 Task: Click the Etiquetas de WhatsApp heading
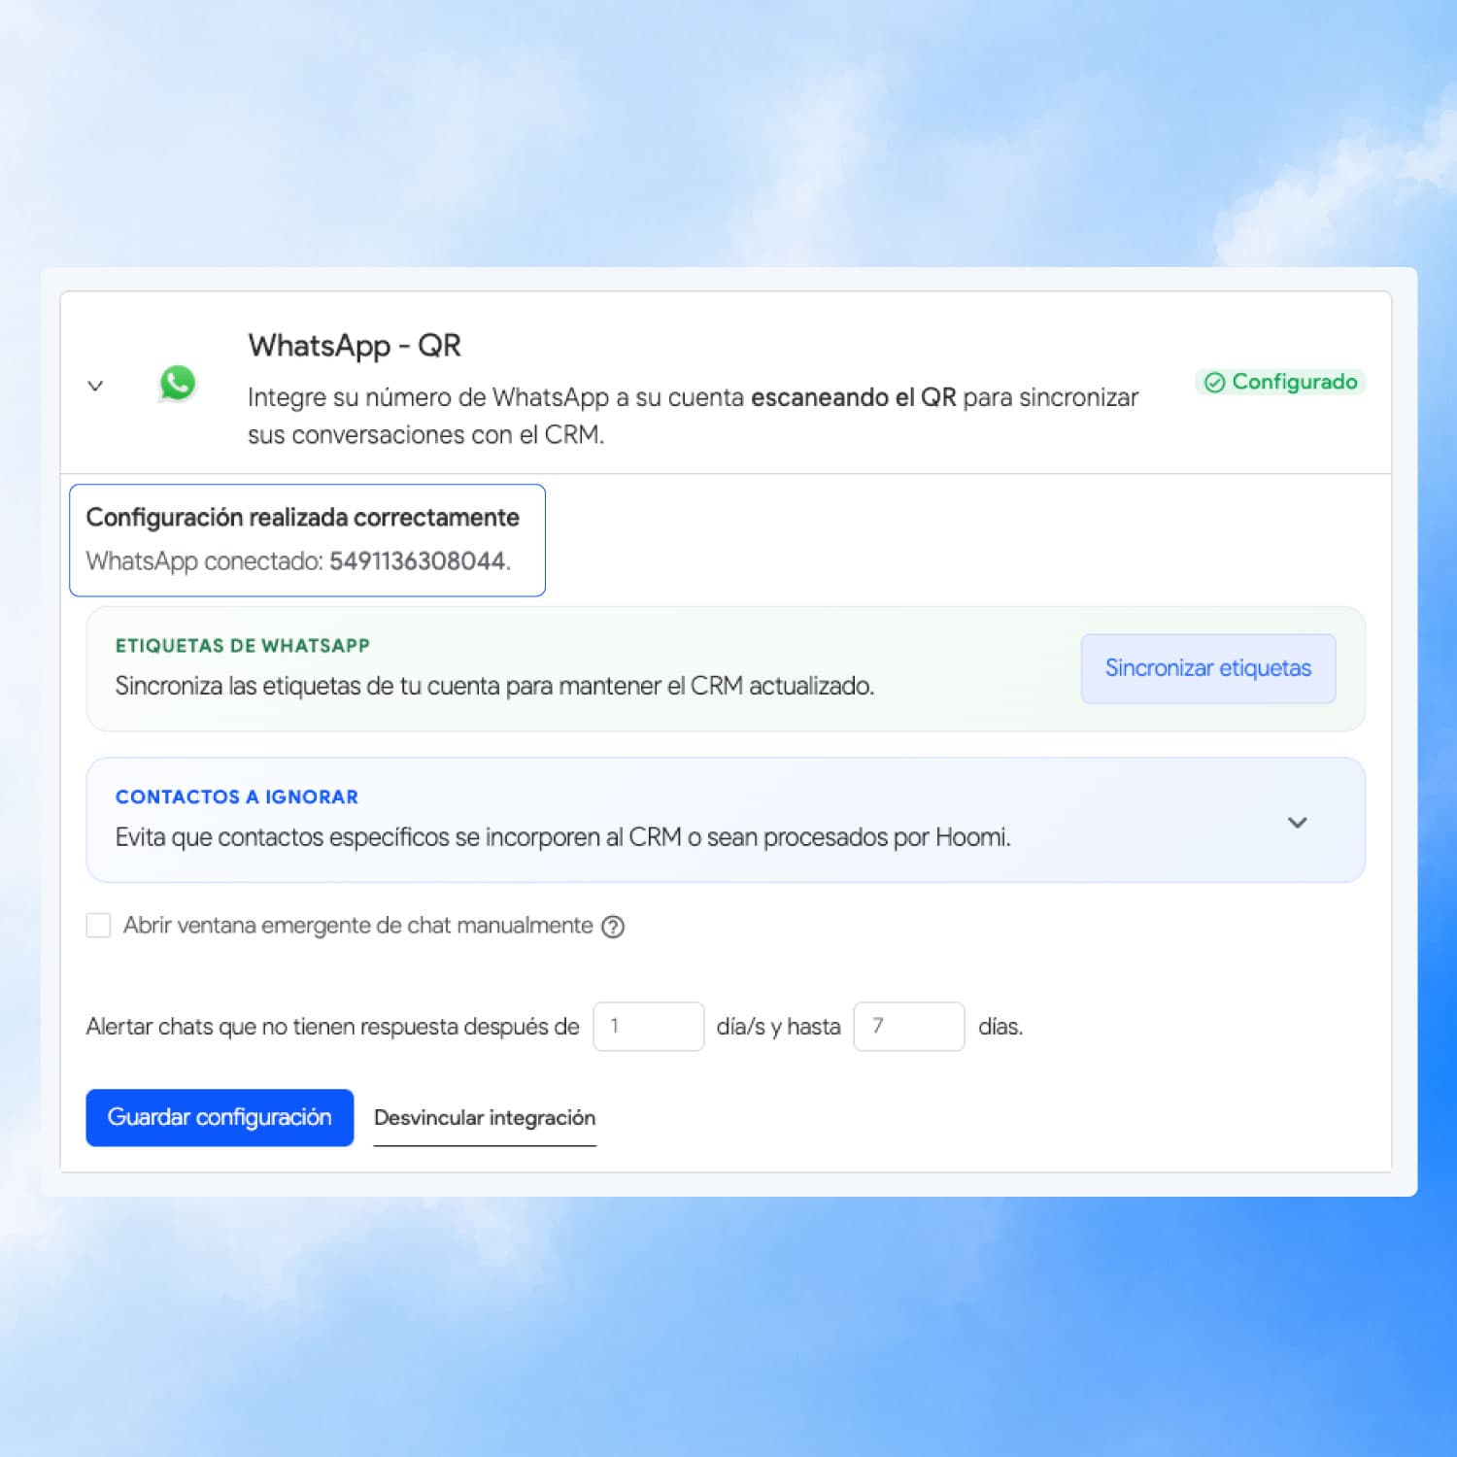pyautogui.click(x=243, y=646)
